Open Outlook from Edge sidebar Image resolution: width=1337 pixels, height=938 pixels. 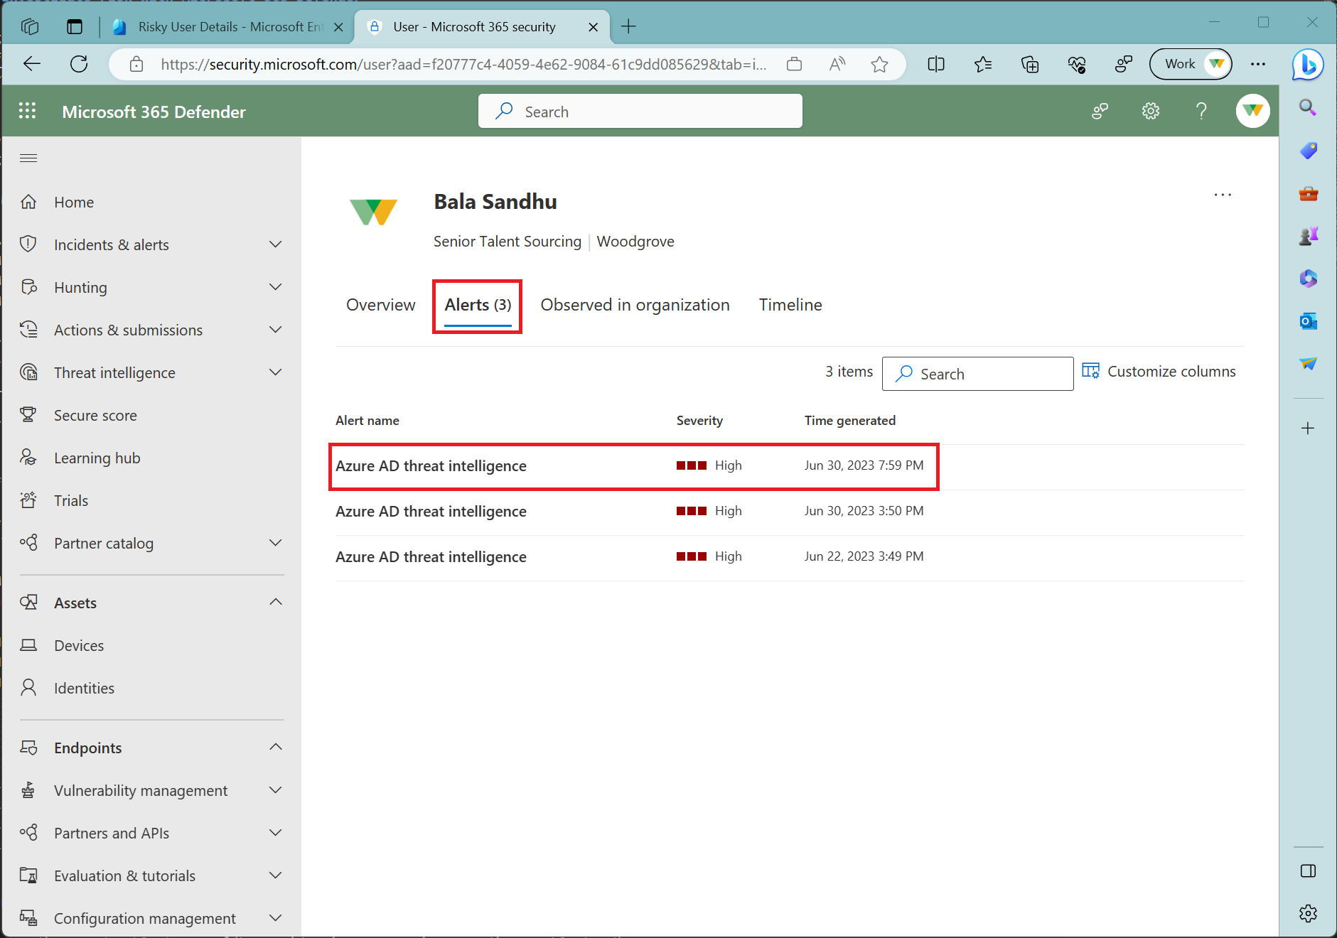coord(1308,321)
